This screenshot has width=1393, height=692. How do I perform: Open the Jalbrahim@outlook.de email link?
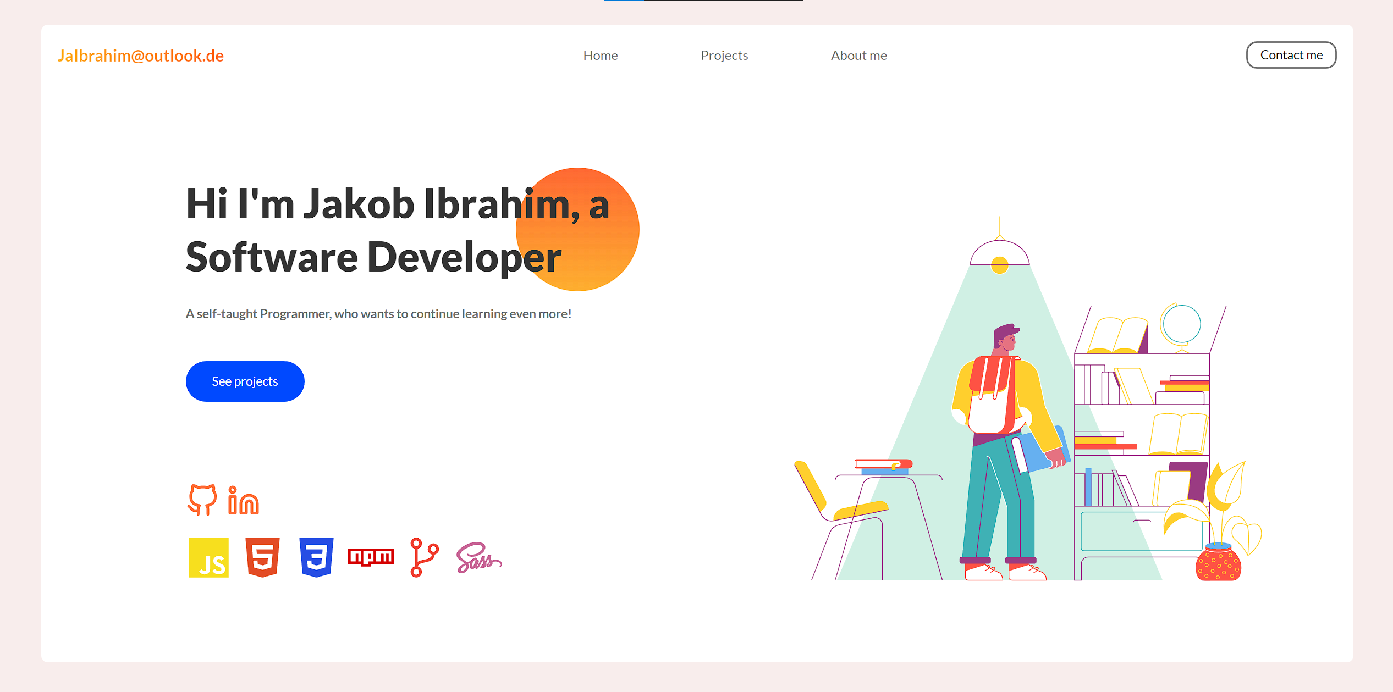point(141,55)
